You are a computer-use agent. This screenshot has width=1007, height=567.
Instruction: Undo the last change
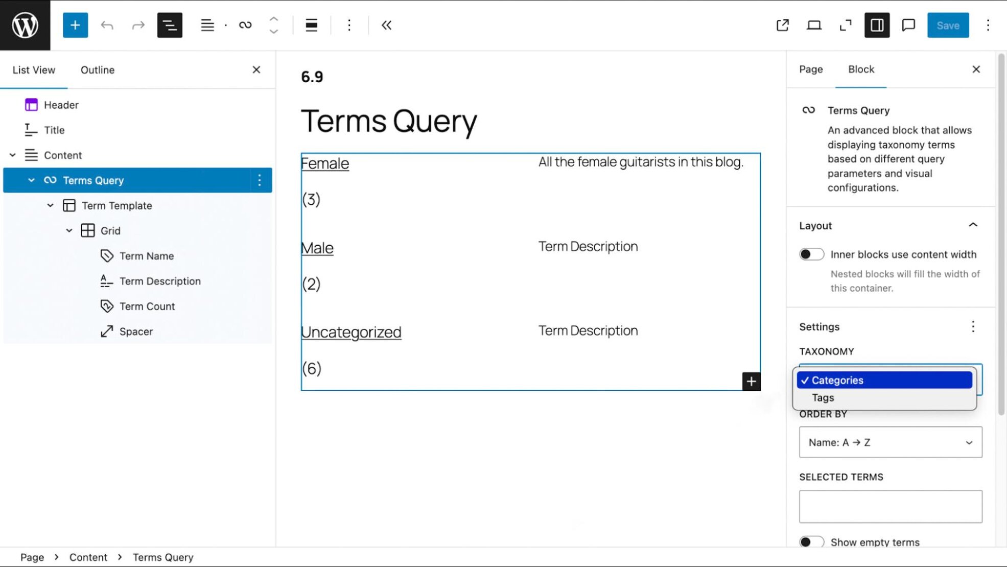pos(107,25)
